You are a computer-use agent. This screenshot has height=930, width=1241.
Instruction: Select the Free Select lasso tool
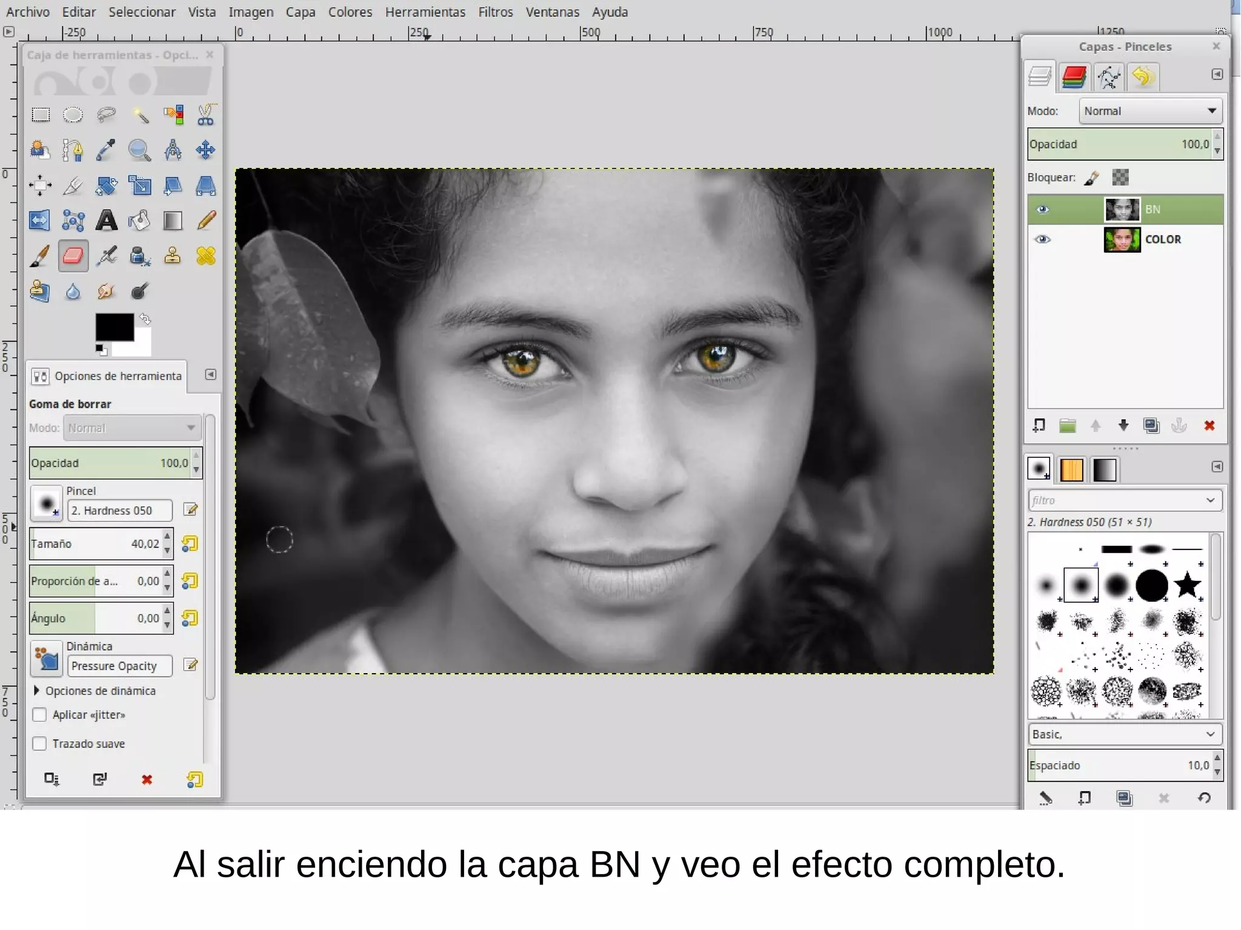click(107, 115)
